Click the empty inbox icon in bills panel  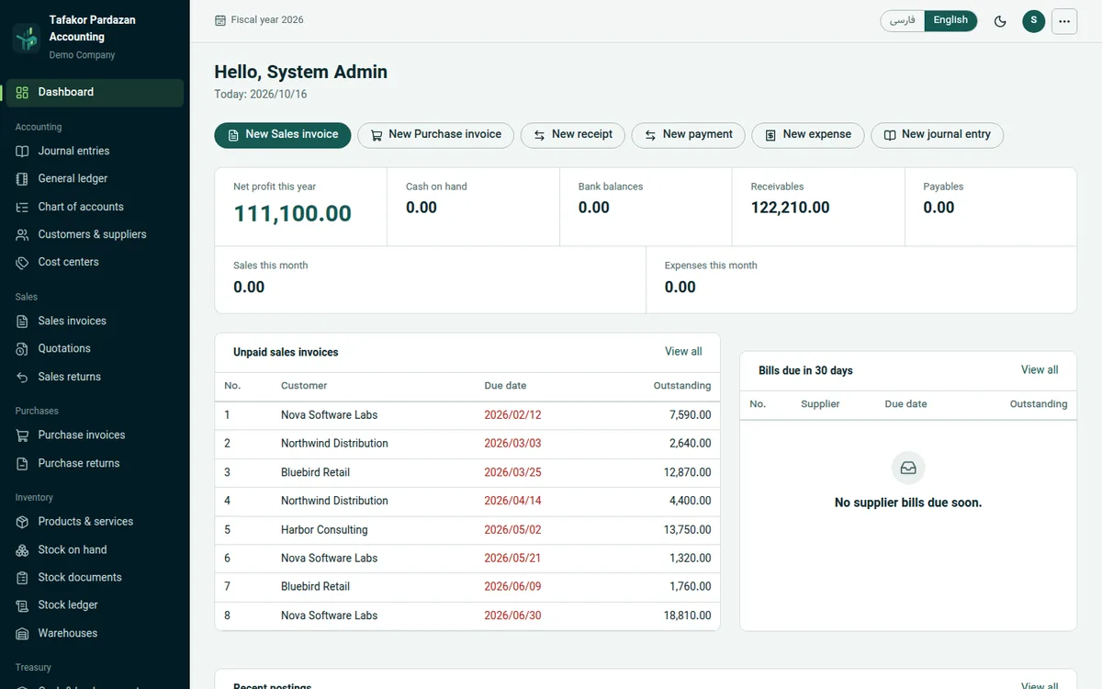[908, 469]
